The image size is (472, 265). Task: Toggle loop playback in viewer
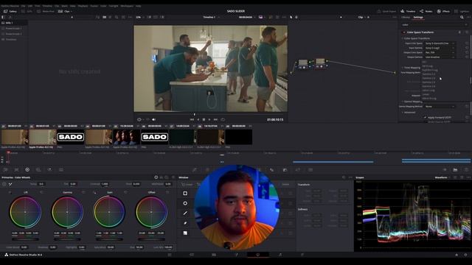223,119
